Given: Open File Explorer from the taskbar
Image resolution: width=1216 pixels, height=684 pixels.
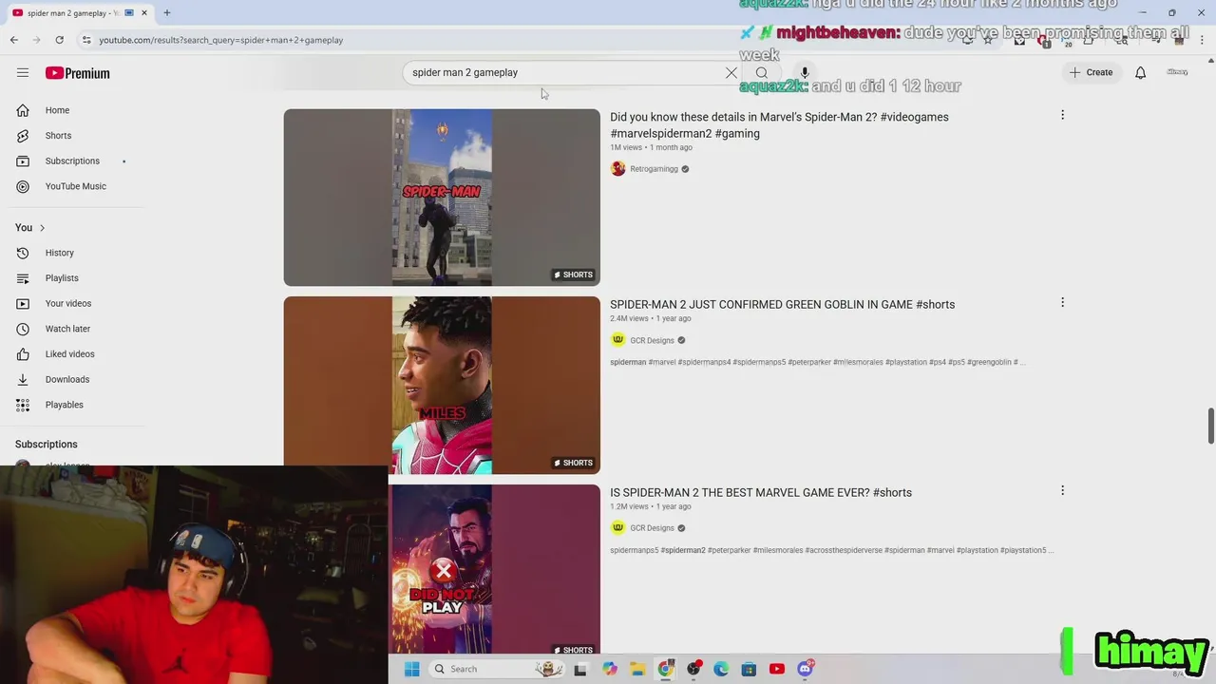Looking at the screenshot, I should click(x=637, y=669).
